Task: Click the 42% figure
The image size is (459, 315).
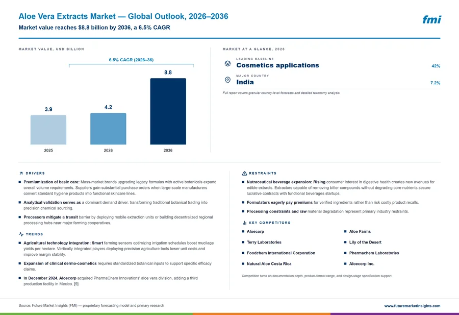Action: (436, 66)
